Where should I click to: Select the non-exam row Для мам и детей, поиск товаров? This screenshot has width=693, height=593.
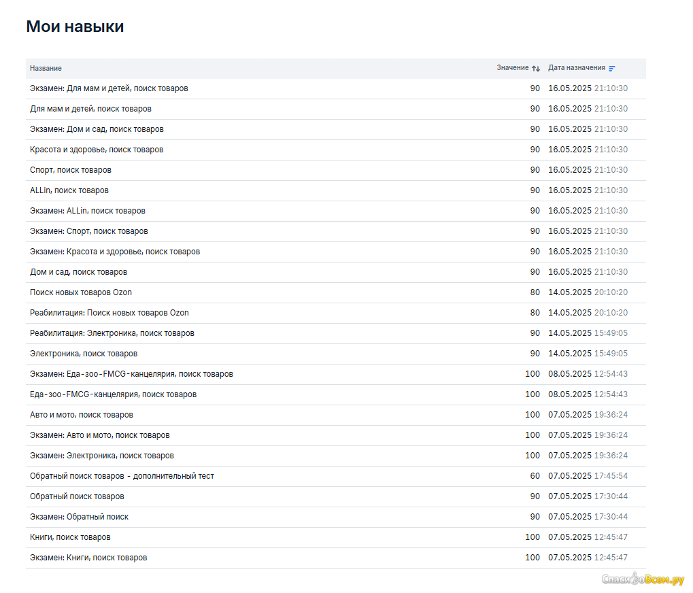[336, 109]
